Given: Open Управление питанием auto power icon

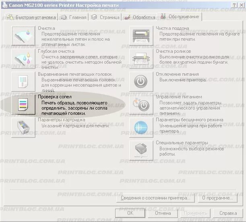Looking at the screenshot, I should pos(141,105).
